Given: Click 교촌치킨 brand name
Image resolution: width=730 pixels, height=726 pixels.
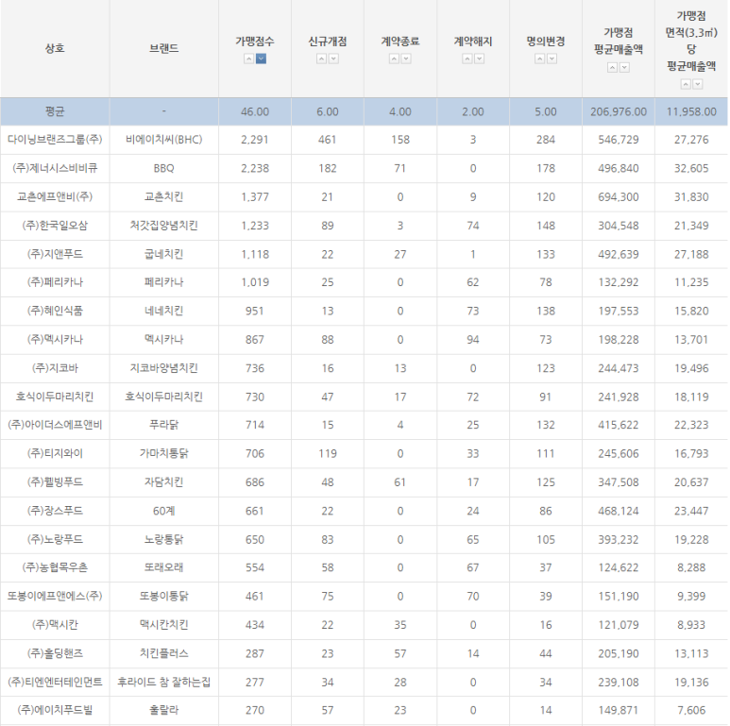Looking at the screenshot, I should 164,197.
